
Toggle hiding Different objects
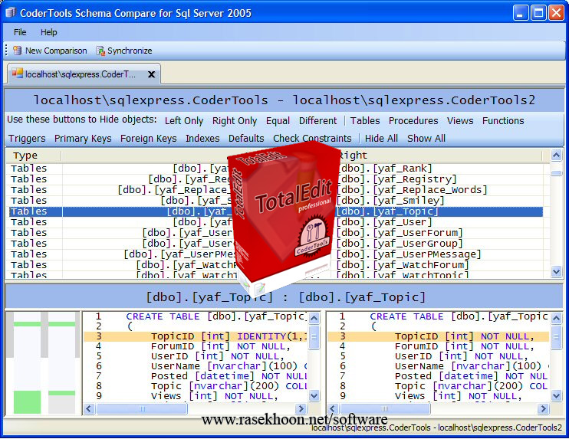[318, 121]
